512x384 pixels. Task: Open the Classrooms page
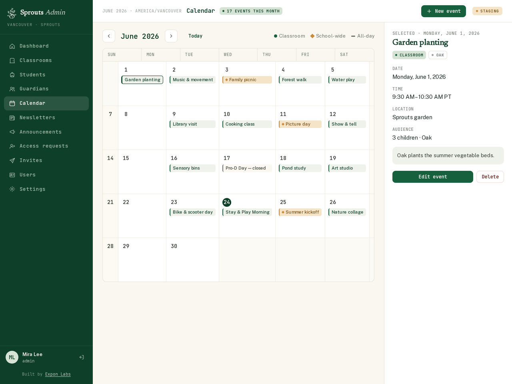click(x=46, y=60)
